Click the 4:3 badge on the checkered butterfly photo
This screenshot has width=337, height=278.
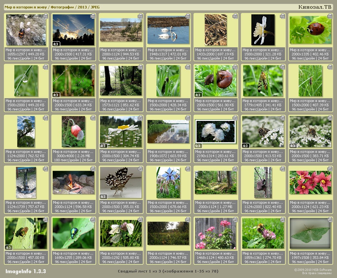[103, 197]
